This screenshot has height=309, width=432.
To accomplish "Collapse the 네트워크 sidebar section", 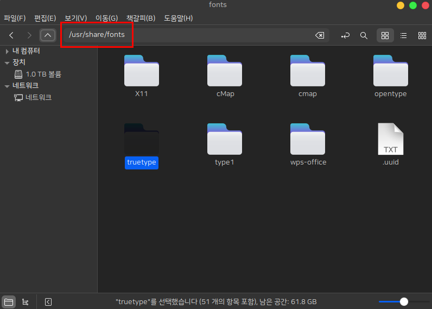I will pyautogui.click(x=7, y=86).
